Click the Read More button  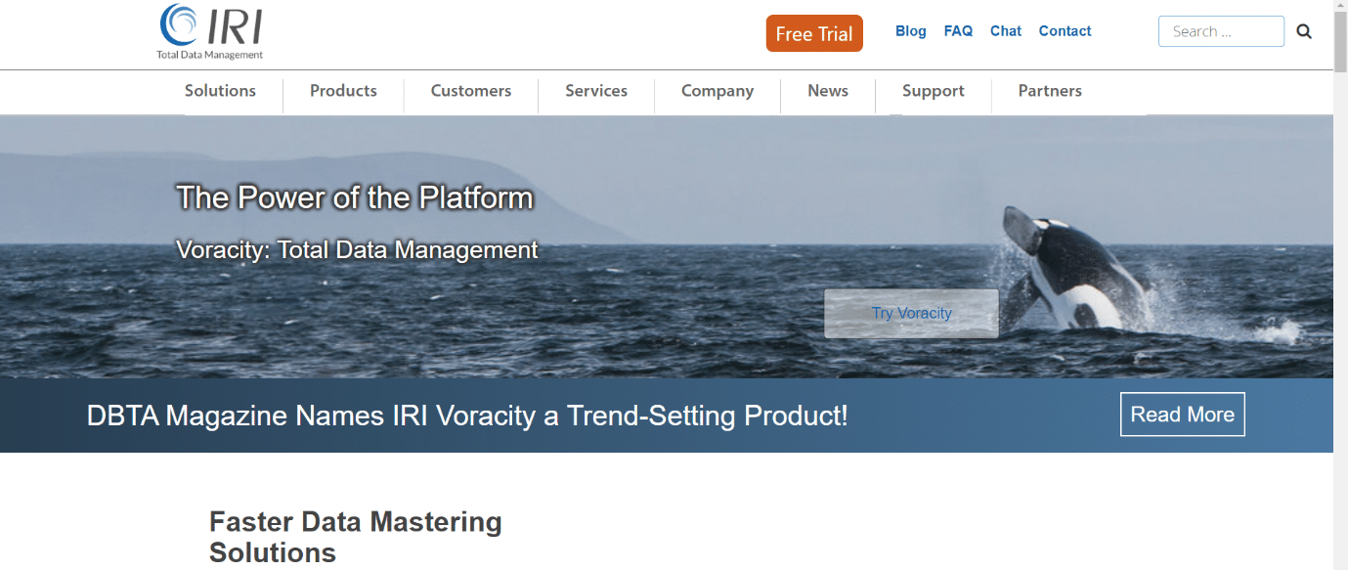click(1182, 415)
